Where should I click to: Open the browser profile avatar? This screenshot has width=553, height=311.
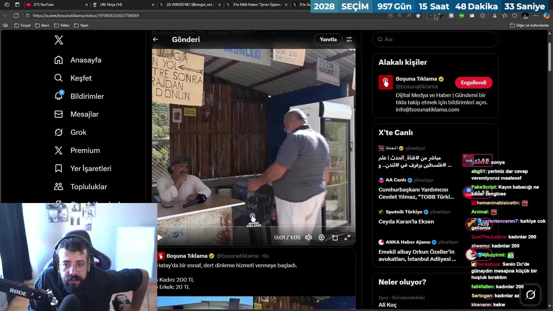pos(525,16)
